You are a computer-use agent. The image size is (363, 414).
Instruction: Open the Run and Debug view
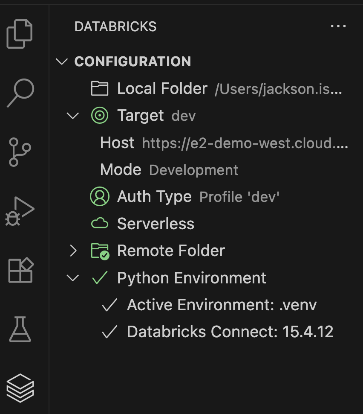20,210
